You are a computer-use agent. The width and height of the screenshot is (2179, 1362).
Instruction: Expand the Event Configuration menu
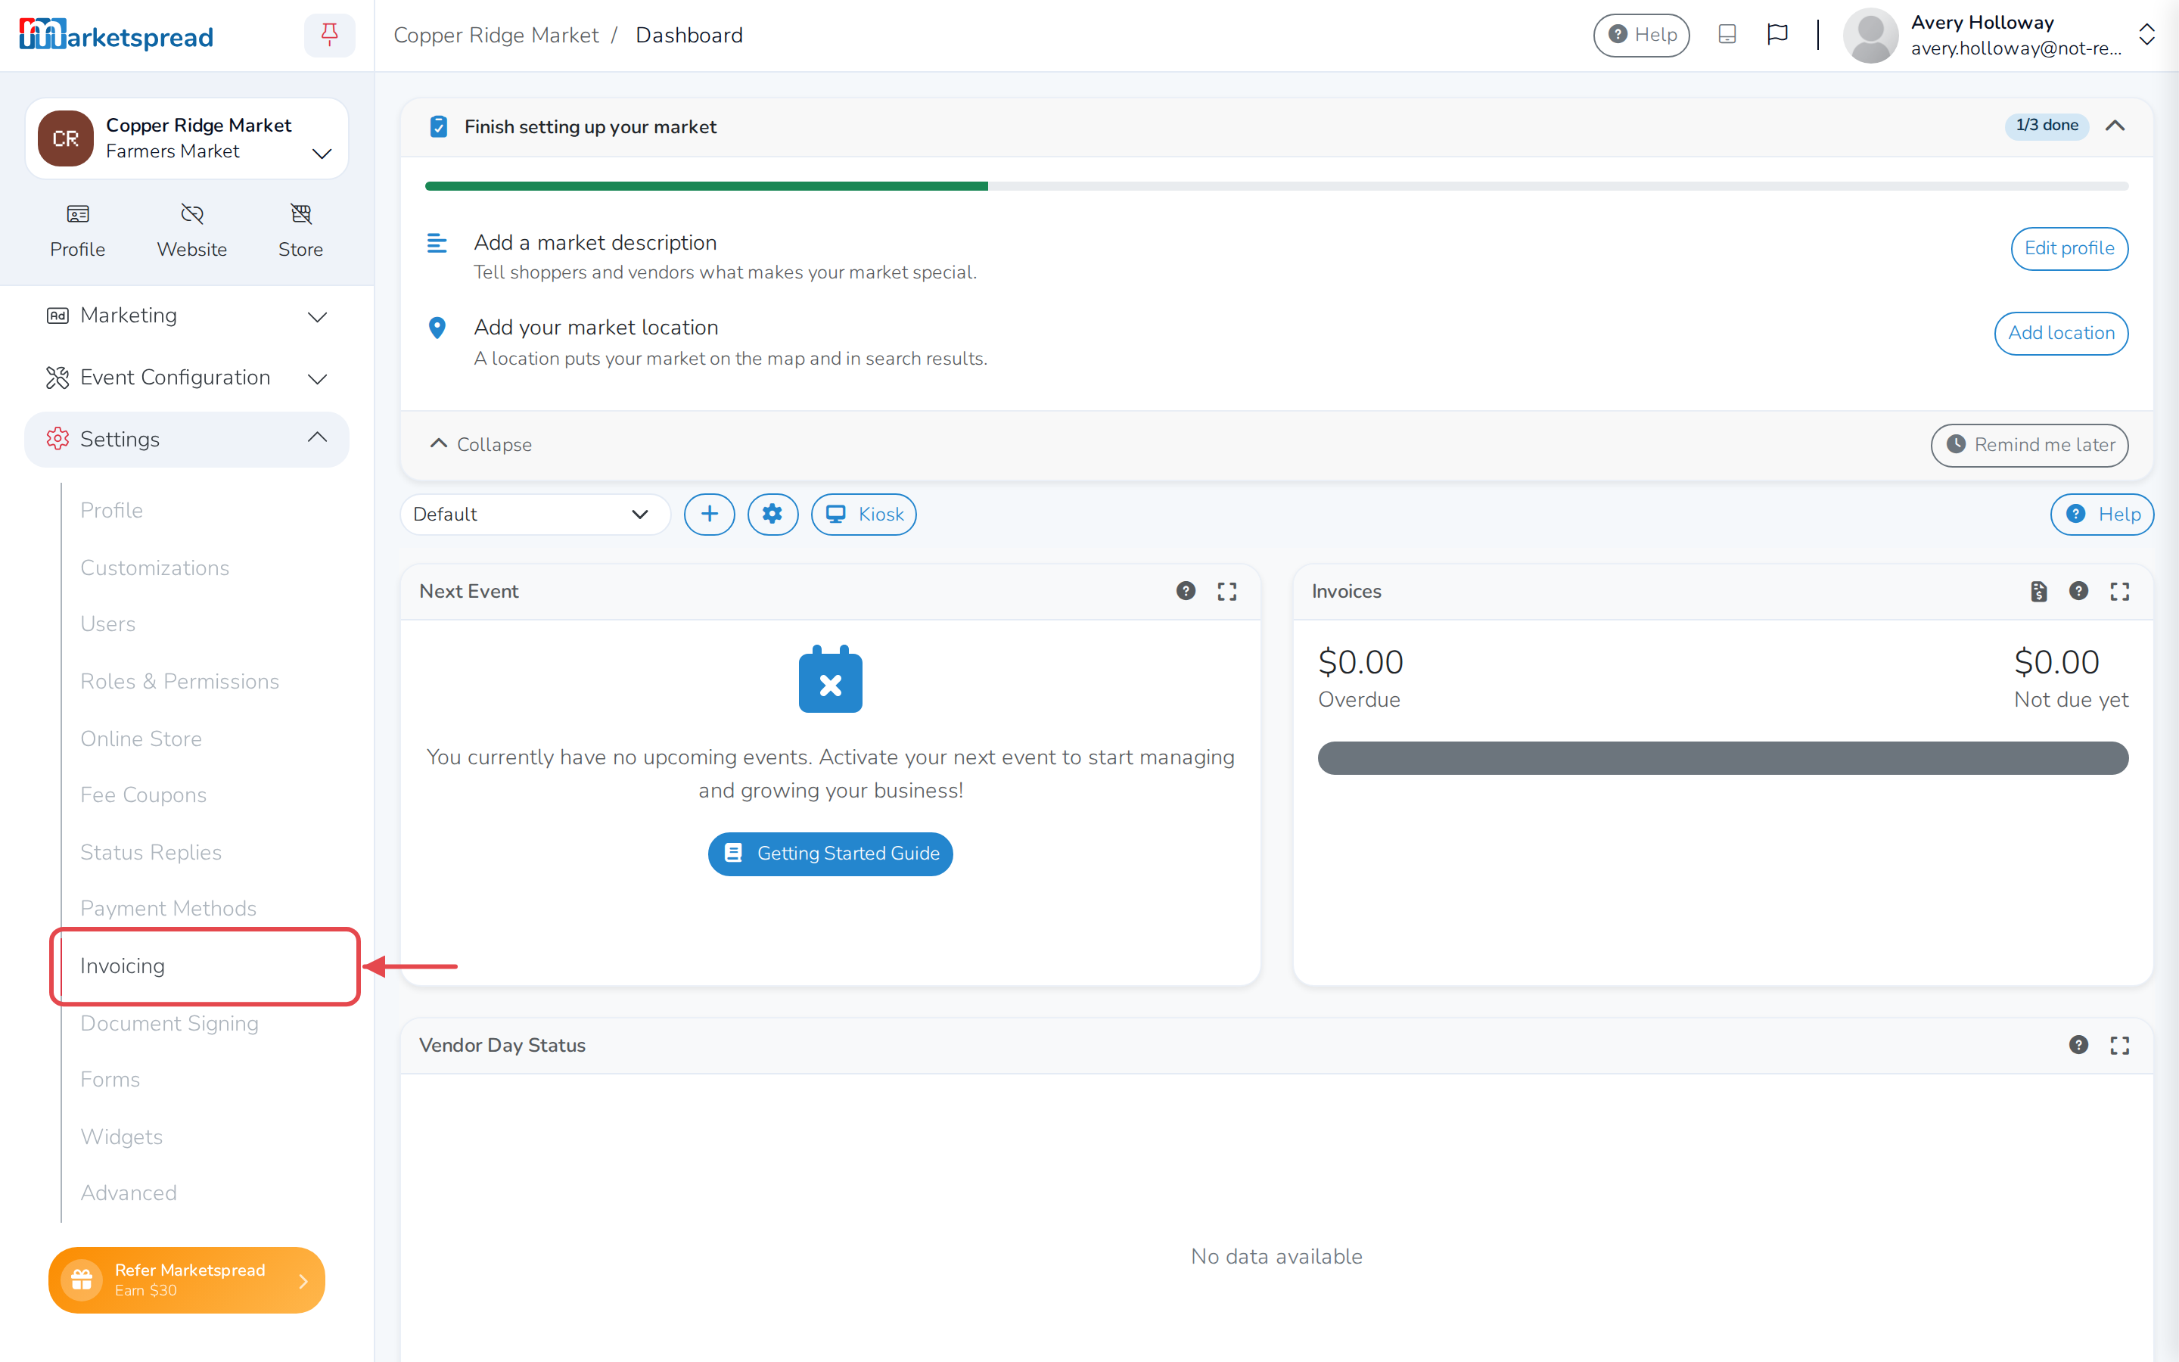188,378
